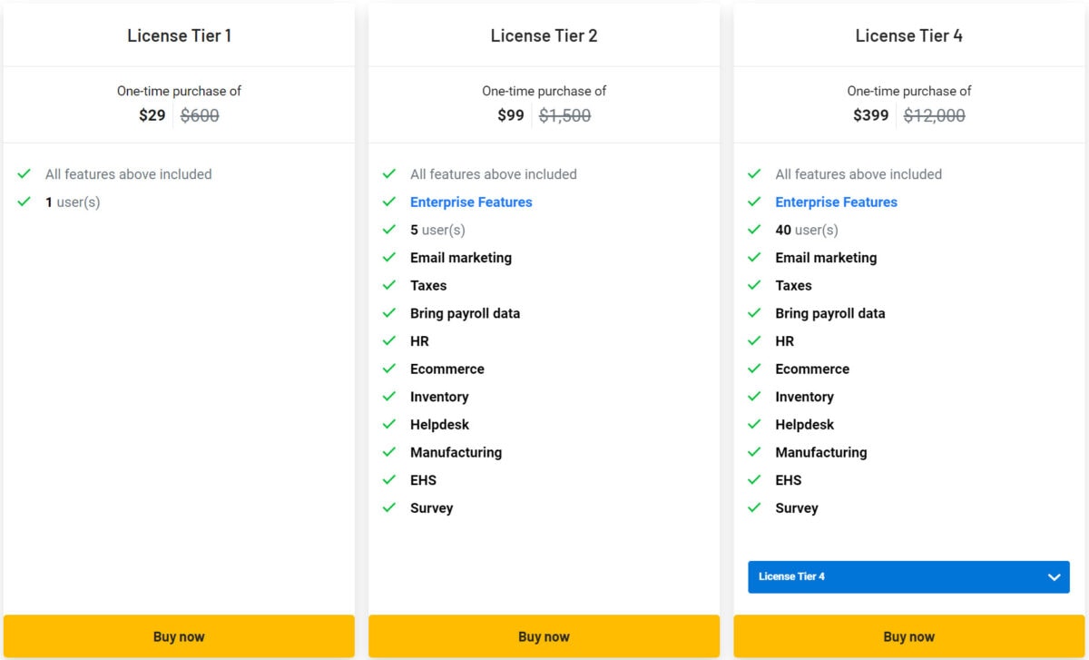Click the checkmark beside Bring payroll data in Tier 4
Image resolution: width=1089 pixels, height=660 pixels.
[x=755, y=313]
